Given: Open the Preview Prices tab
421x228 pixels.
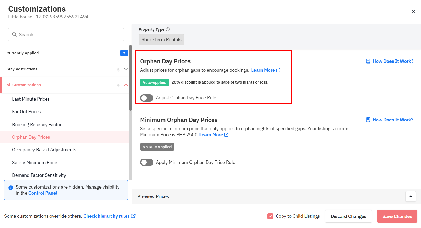Looking at the screenshot, I should tap(153, 196).
